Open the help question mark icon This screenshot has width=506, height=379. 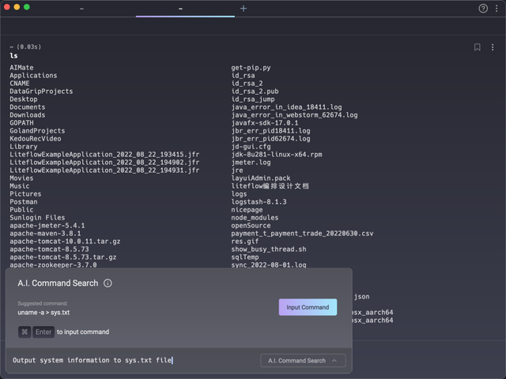(483, 8)
